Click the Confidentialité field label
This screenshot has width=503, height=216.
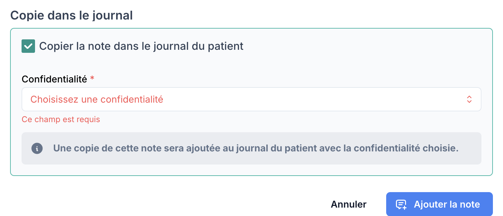[x=54, y=79]
